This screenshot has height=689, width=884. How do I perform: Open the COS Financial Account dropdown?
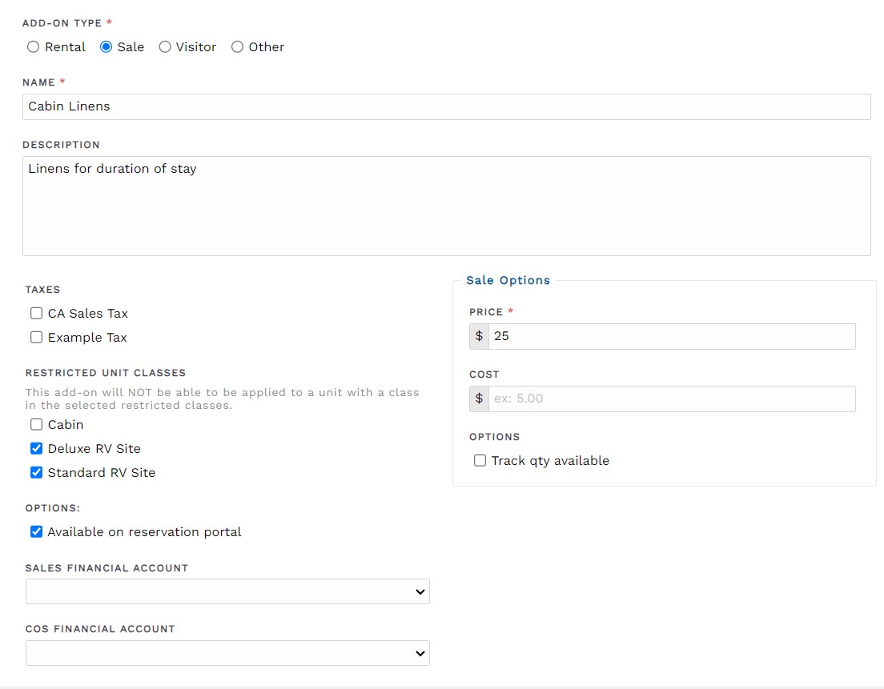pos(227,653)
